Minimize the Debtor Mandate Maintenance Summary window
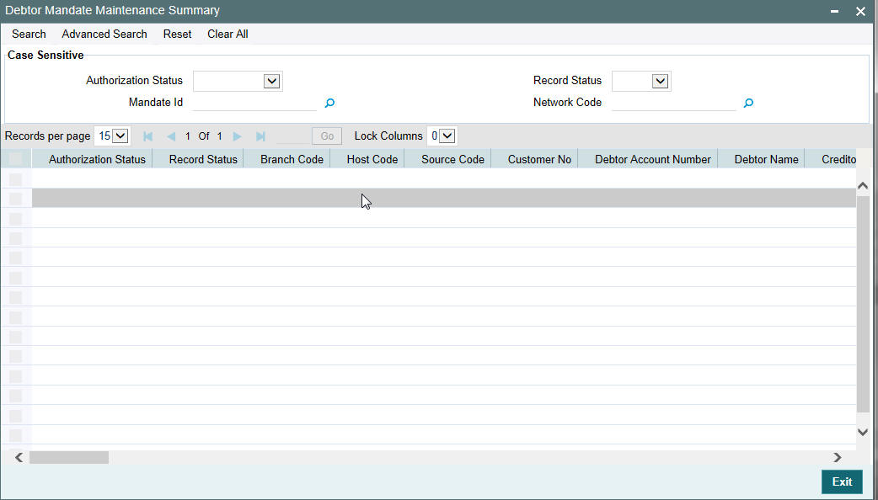 [x=834, y=11]
